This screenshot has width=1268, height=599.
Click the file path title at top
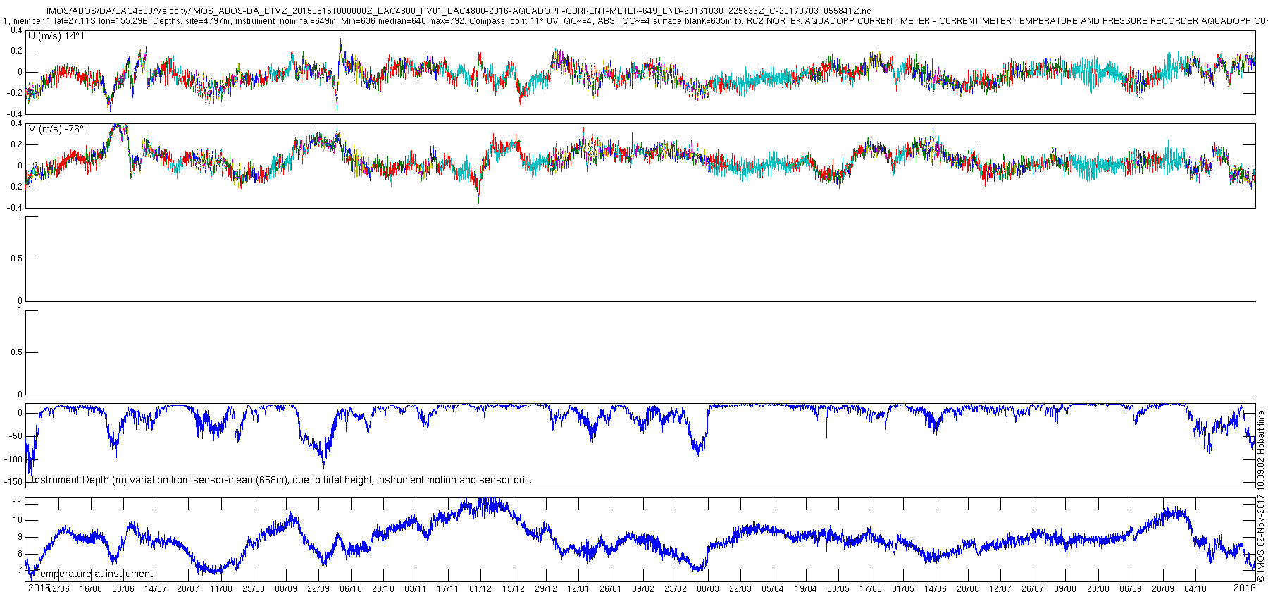tap(459, 11)
